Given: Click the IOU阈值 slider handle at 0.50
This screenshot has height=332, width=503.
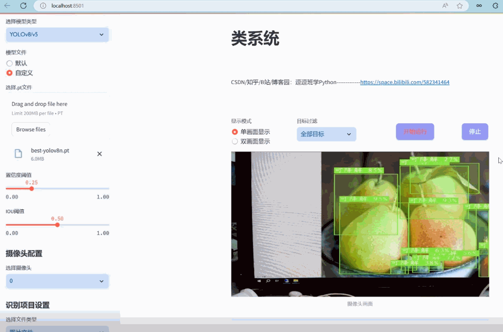Looking at the screenshot, I should pos(57,225).
